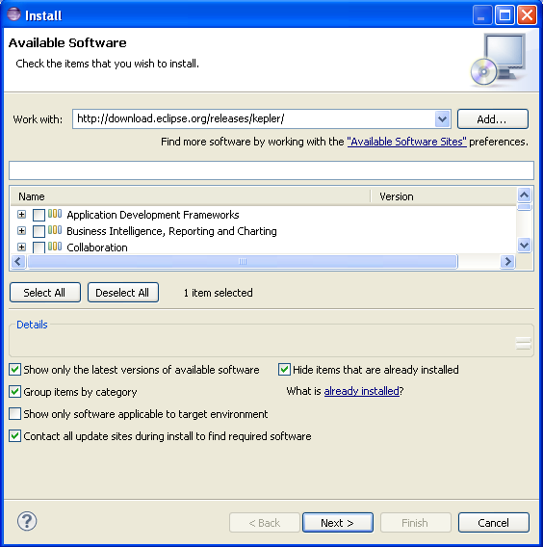Image resolution: width=543 pixels, height=547 pixels.
Task: Click the Eclipse logo in the title bar
Action: pyautogui.click(x=13, y=14)
